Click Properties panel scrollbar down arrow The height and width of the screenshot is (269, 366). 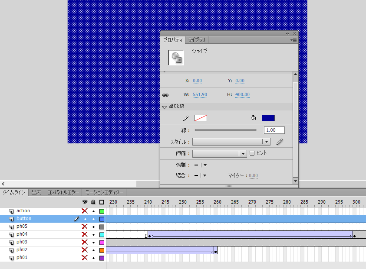point(295,181)
